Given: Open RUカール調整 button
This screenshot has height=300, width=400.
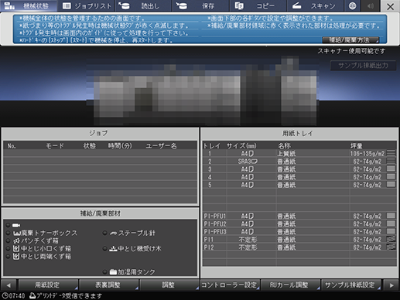Looking at the screenshot, I should [290, 285].
